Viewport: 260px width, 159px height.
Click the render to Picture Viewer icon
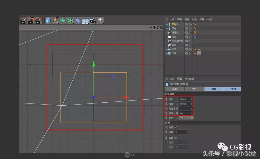click(x=32, y=20)
